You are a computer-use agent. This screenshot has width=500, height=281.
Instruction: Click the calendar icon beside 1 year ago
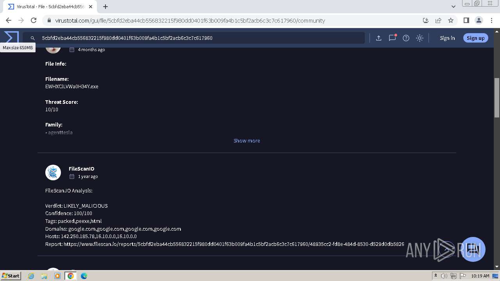click(x=72, y=176)
